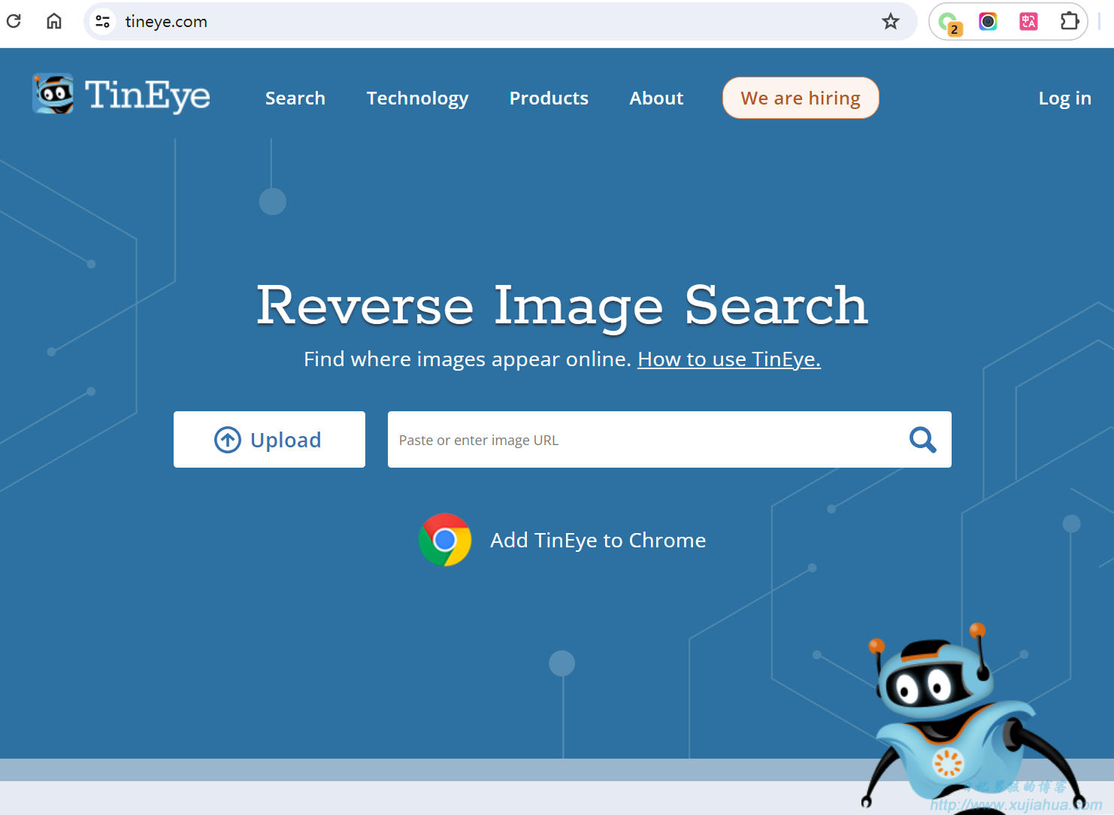
Task: Click the TinEye robot logo icon
Action: tap(53, 94)
